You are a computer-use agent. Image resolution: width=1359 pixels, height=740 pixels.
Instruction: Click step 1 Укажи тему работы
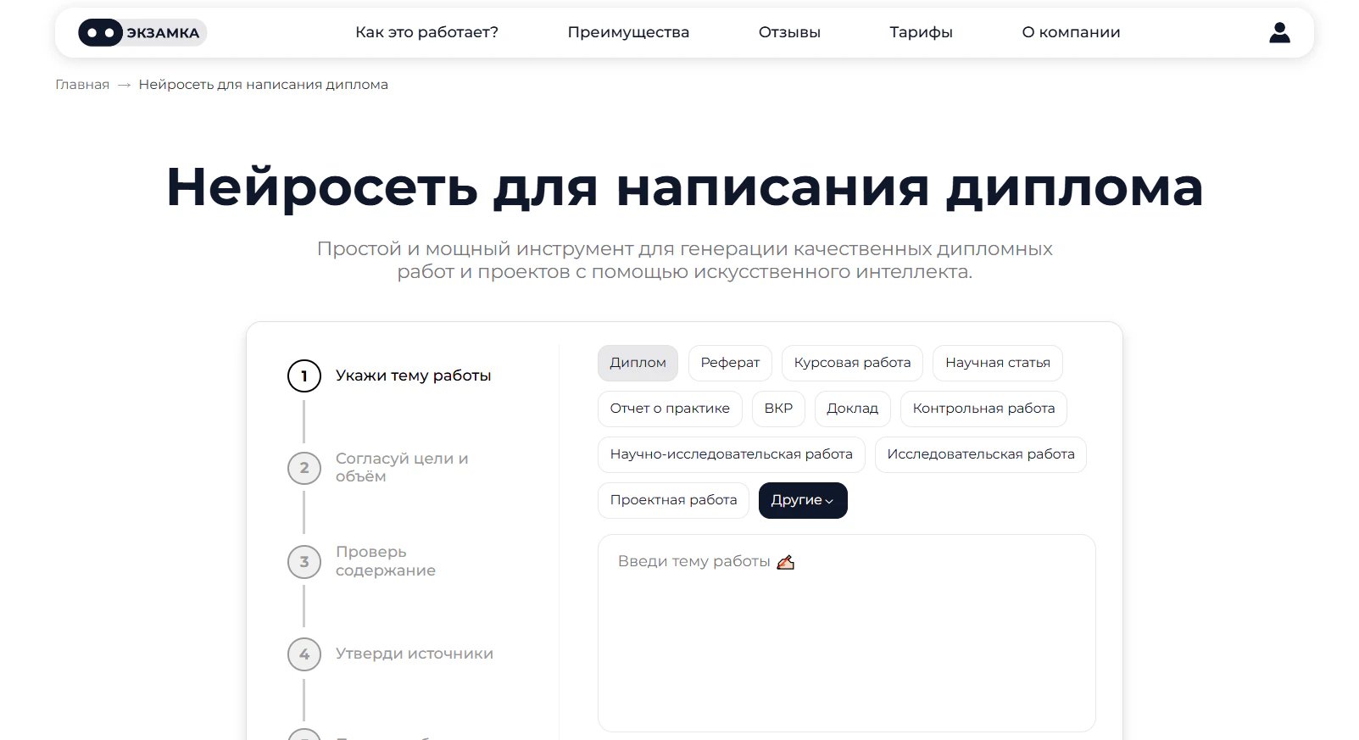(390, 376)
